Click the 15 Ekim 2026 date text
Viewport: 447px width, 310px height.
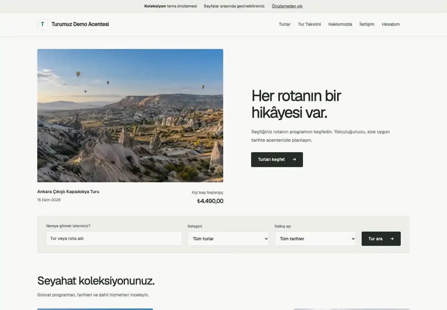tap(49, 200)
